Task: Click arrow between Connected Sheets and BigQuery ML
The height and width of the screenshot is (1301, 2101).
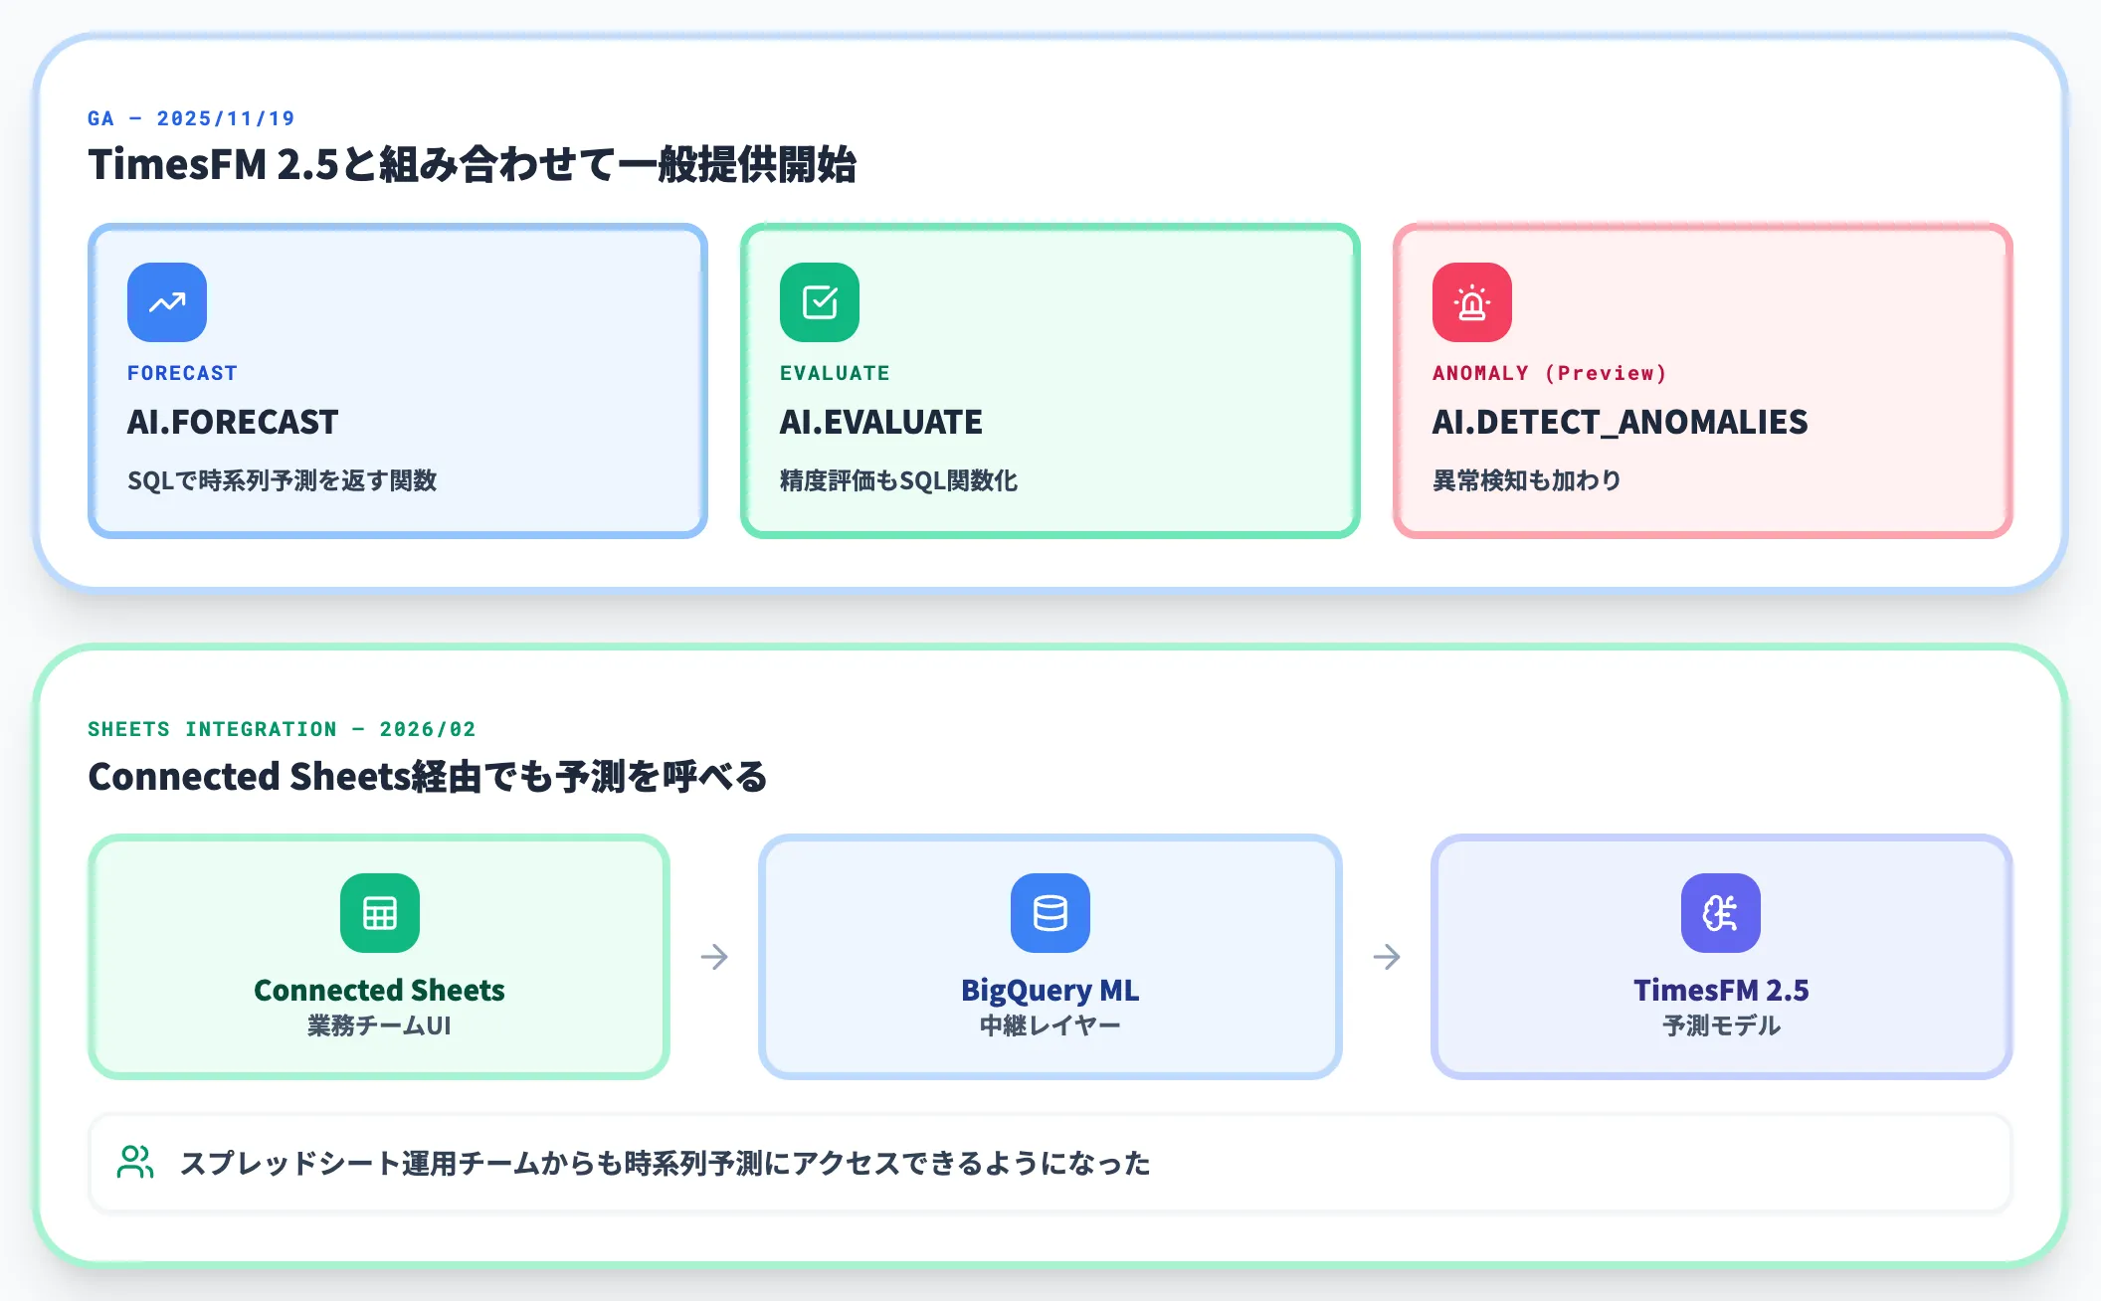Action: pos(714,957)
